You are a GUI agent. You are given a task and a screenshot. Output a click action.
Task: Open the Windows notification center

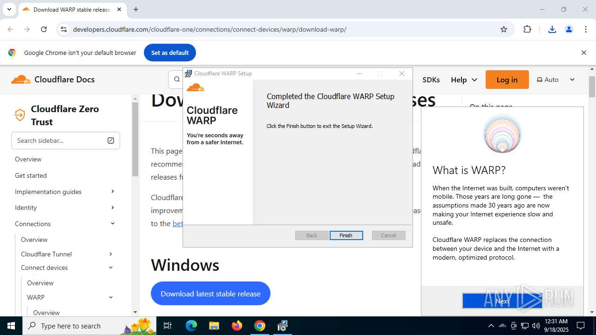[581, 326]
